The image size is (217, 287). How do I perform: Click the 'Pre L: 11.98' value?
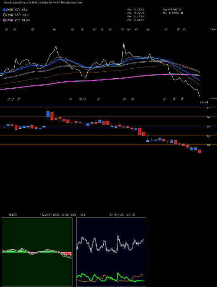[x=136, y=17]
